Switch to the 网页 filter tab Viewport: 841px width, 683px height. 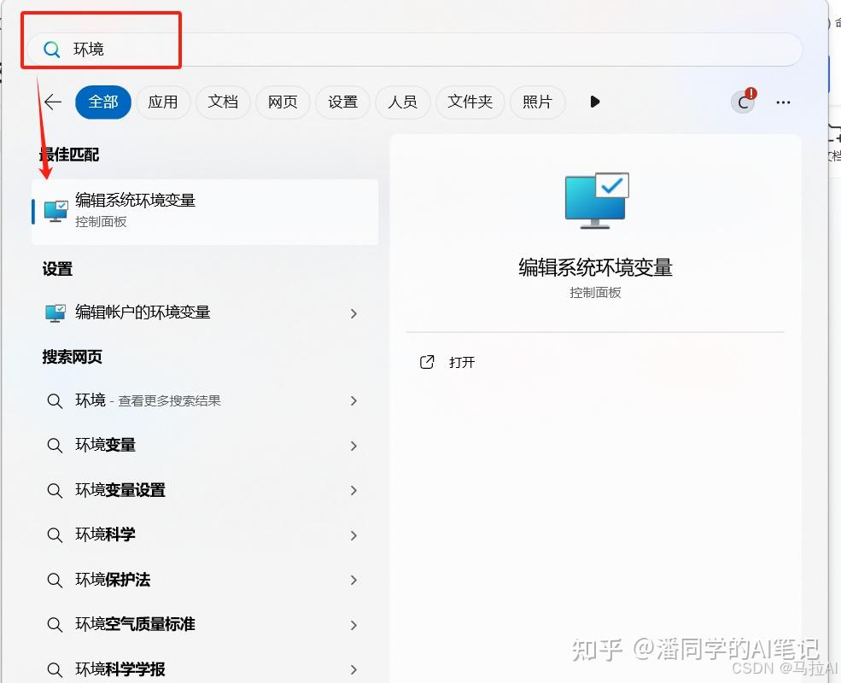click(283, 102)
